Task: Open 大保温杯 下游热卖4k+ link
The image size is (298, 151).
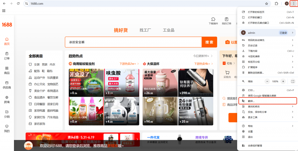Action: [203, 64]
